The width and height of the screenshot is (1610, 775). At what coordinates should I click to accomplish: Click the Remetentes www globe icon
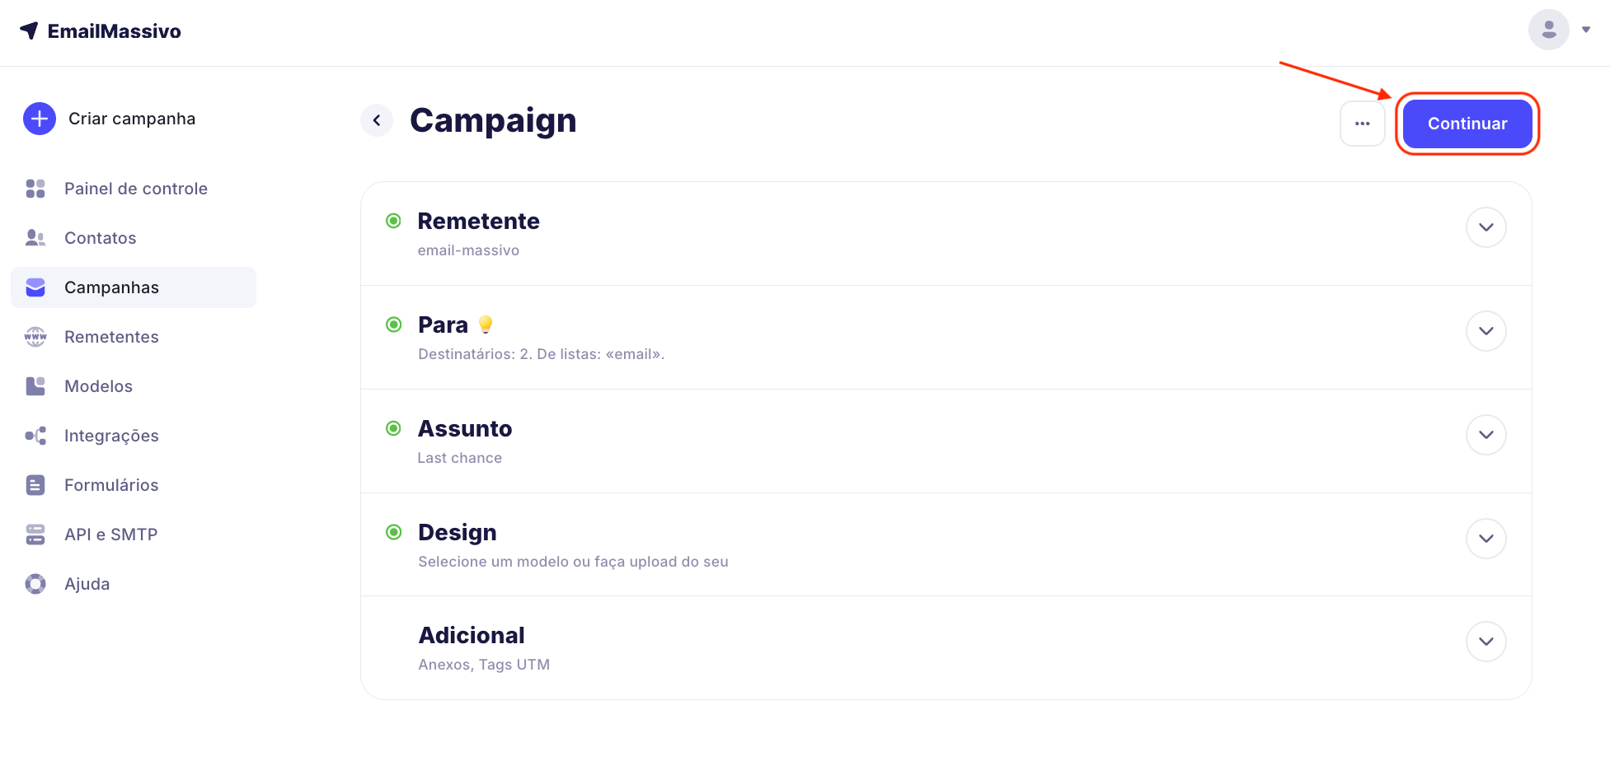(x=35, y=337)
